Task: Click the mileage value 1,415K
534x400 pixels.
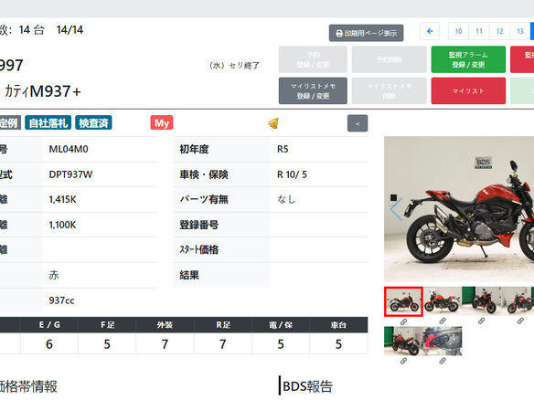Action: coord(62,199)
